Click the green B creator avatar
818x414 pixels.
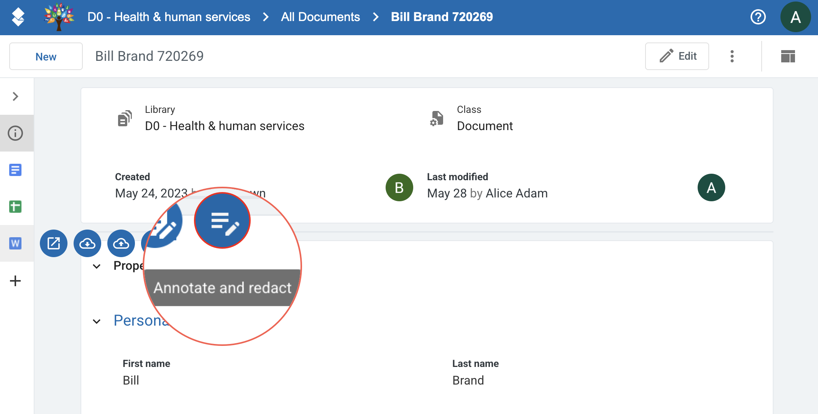(x=399, y=187)
